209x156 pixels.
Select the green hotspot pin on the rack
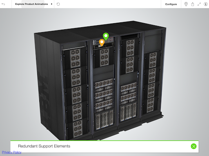[x=106, y=36]
